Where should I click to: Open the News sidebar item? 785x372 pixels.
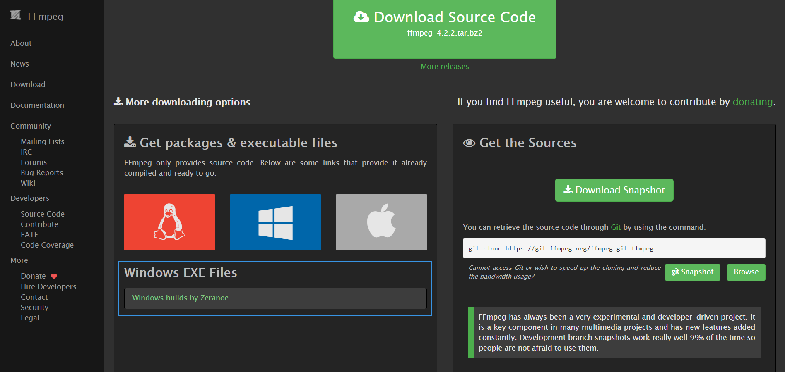(20, 64)
